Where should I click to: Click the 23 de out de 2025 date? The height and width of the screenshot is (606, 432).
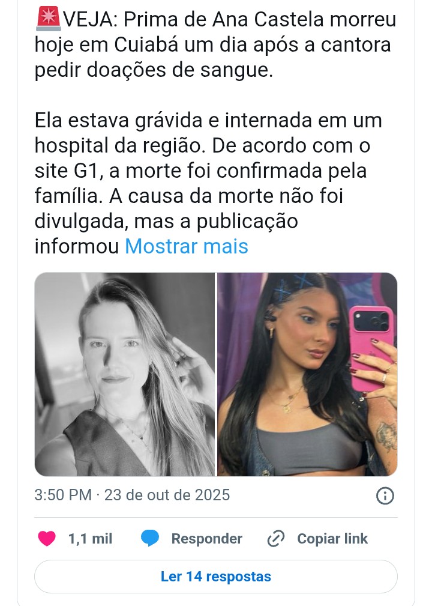(x=167, y=495)
